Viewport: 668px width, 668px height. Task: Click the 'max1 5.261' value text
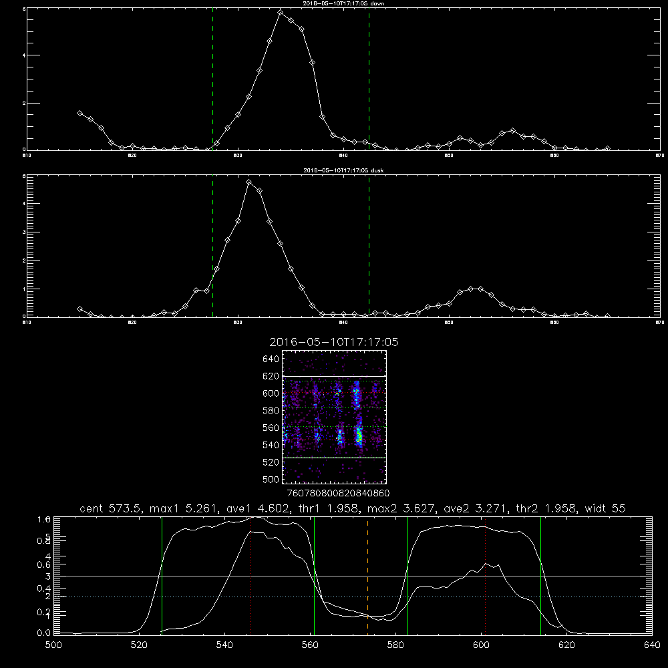(x=183, y=508)
